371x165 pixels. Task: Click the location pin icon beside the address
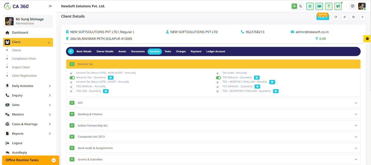(x=67, y=39)
